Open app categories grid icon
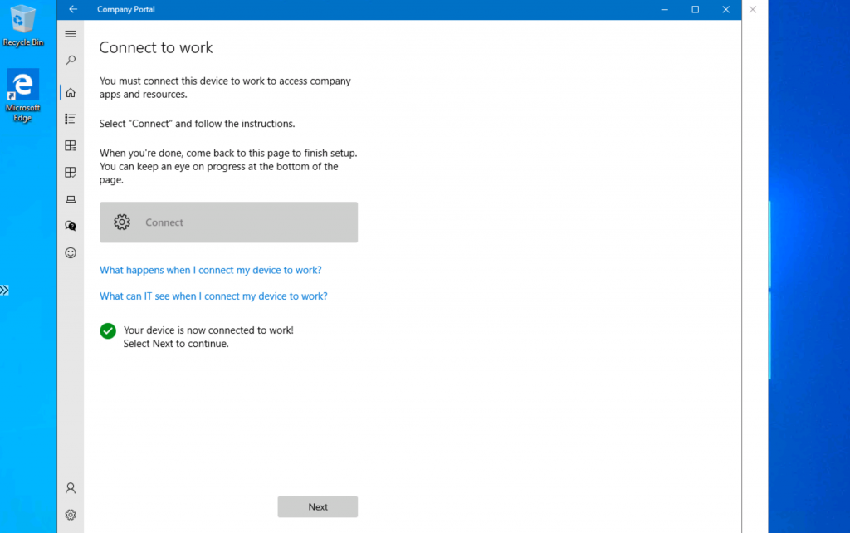 click(x=71, y=145)
